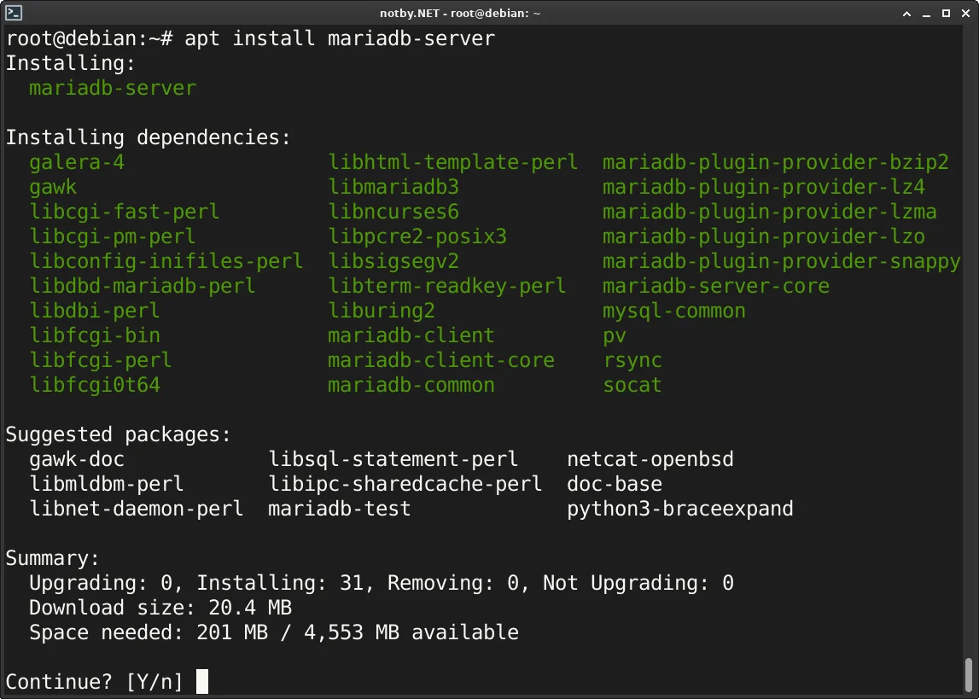Click the 'Space needed: 201 MB' line

[x=149, y=632]
